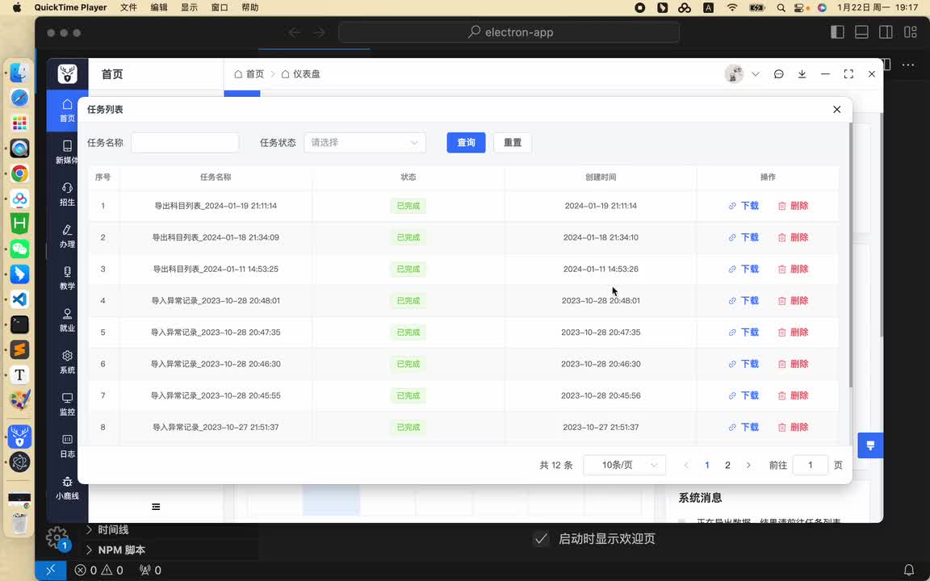Click the 仪表盘 breadcrumb item
This screenshot has height=581, width=930.
coord(300,74)
